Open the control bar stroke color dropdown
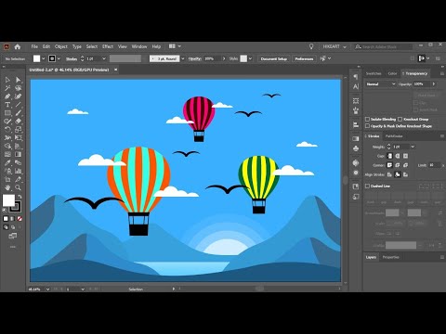The height and width of the screenshot is (334, 446). pyautogui.click(x=59, y=58)
